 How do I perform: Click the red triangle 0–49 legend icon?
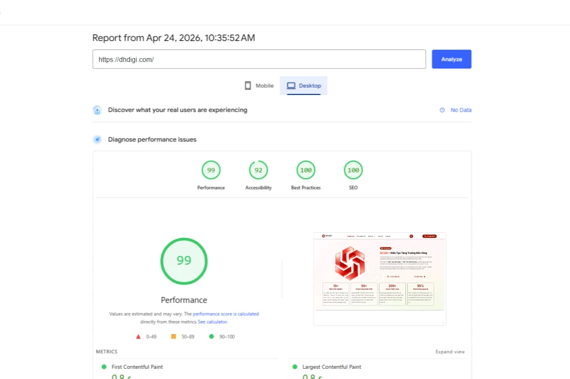pos(138,336)
